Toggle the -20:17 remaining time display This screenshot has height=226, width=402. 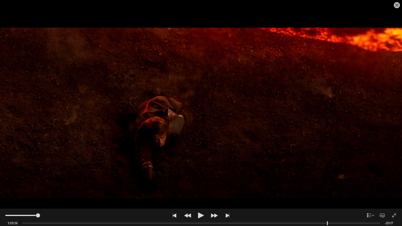pyautogui.click(x=389, y=223)
